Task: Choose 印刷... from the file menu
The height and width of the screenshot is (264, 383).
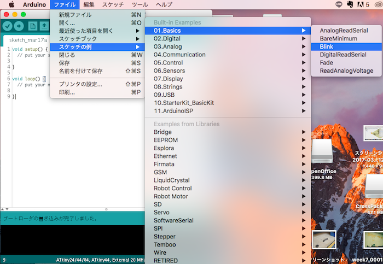Action: pyautogui.click(x=97, y=92)
